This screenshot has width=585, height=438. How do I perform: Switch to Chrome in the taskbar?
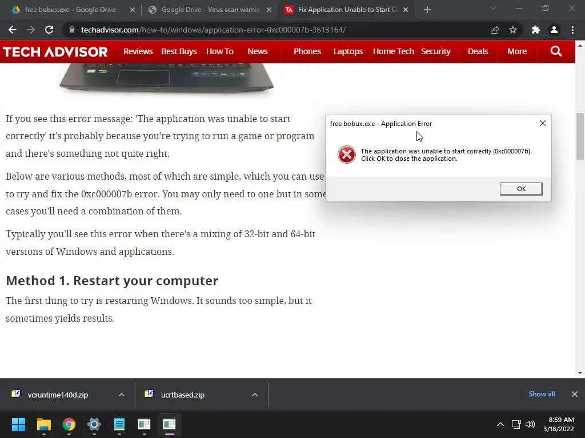[x=69, y=424]
